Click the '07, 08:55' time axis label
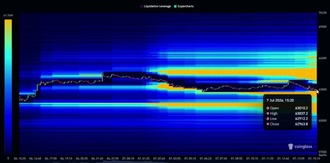 [x=237, y=158]
